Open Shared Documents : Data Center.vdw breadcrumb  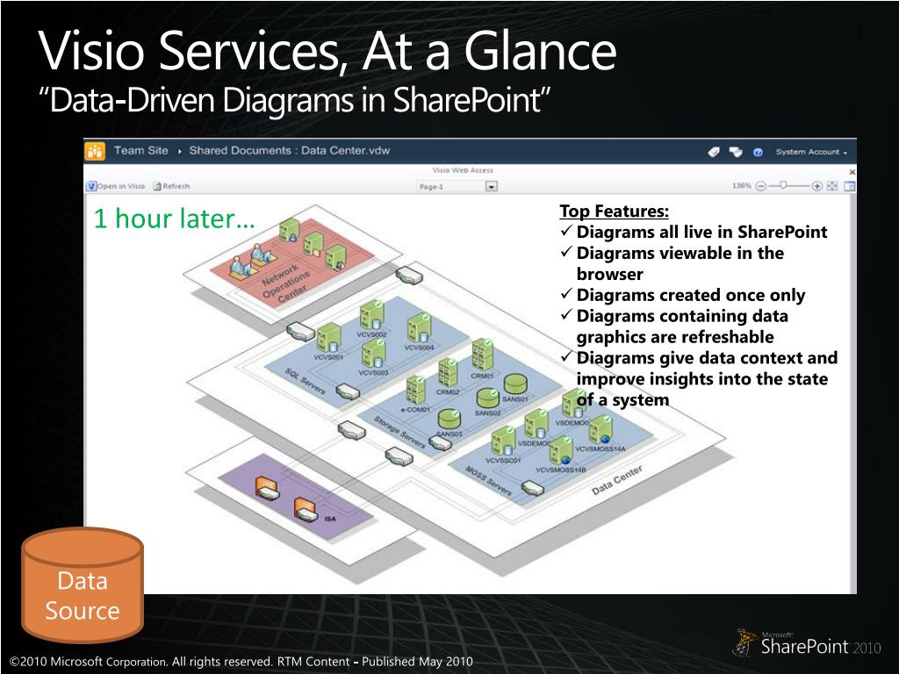[290, 150]
